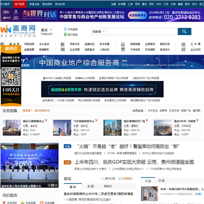Switch region to 四川 in top bar

[194, 4]
